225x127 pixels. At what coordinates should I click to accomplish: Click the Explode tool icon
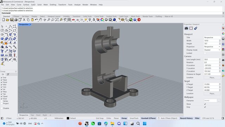coord(6,43)
